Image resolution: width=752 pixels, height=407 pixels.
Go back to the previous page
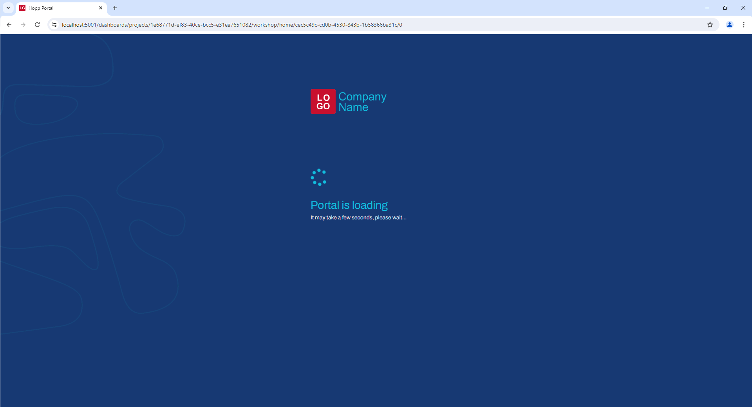pos(9,25)
